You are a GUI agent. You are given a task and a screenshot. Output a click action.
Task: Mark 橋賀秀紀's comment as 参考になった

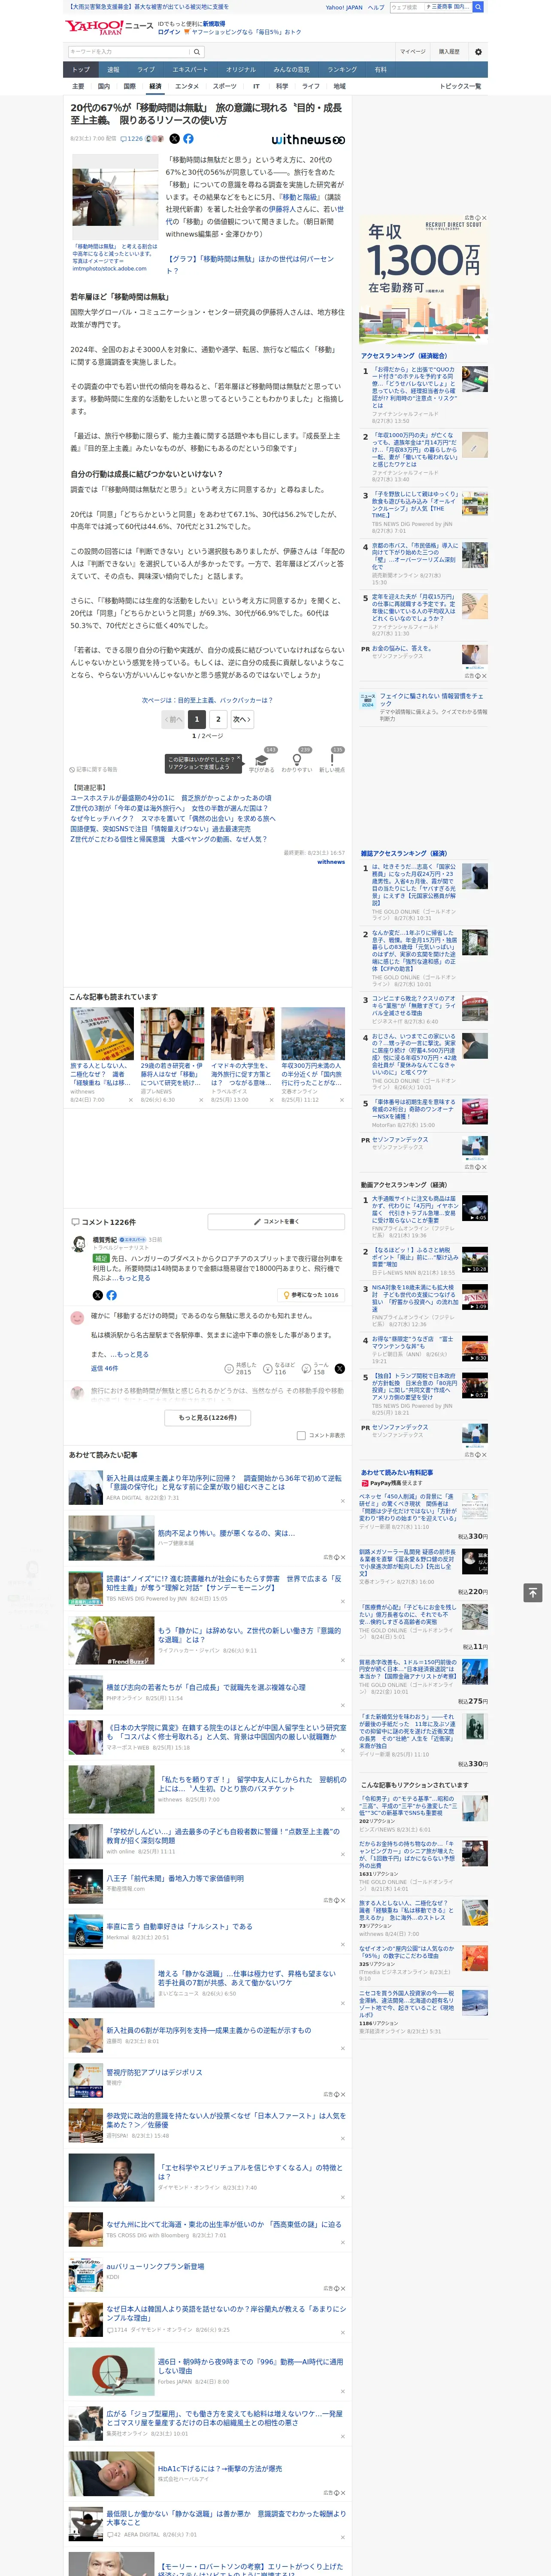click(311, 1295)
